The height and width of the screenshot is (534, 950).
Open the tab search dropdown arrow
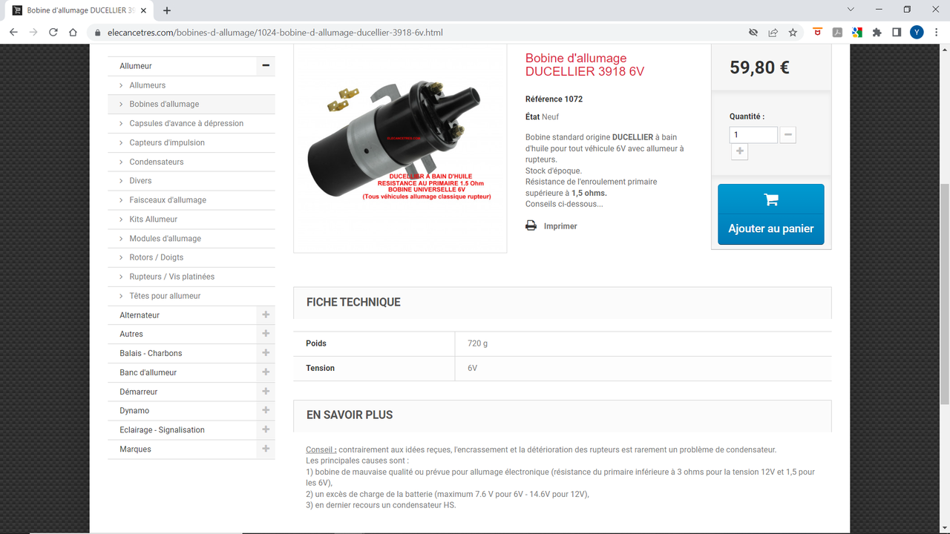(x=851, y=10)
